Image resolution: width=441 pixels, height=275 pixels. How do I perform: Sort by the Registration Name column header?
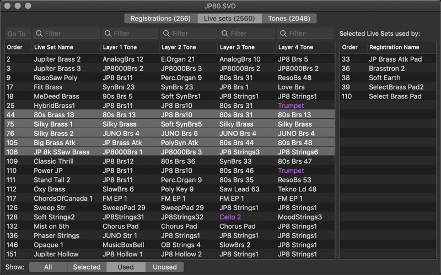(401, 47)
